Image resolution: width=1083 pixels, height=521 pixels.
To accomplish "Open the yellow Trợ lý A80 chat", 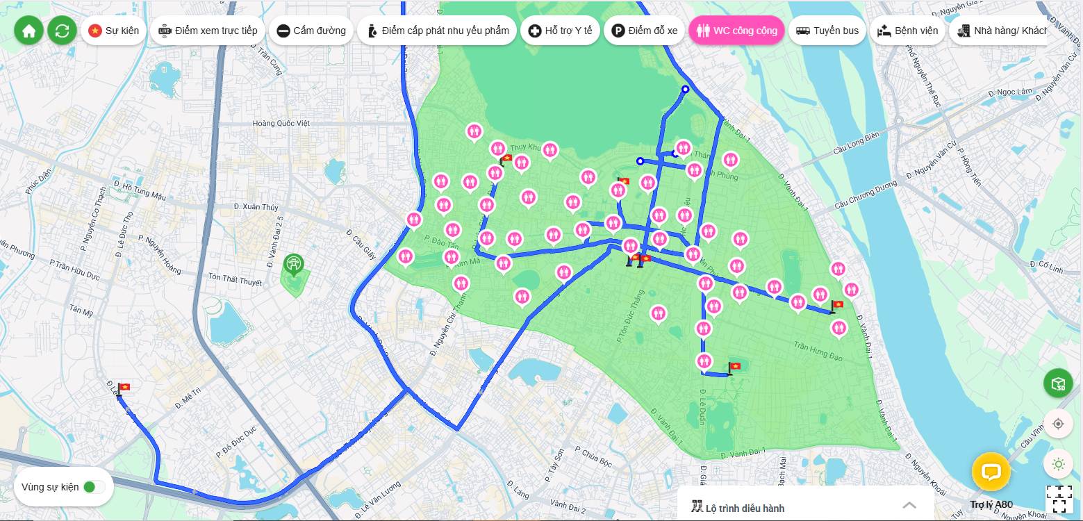I will pos(991,472).
